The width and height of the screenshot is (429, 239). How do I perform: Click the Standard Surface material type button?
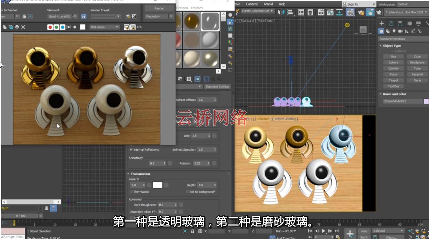[217, 87]
